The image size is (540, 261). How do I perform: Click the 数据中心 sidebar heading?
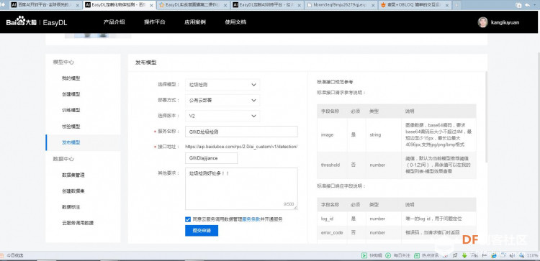coord(63,159)
